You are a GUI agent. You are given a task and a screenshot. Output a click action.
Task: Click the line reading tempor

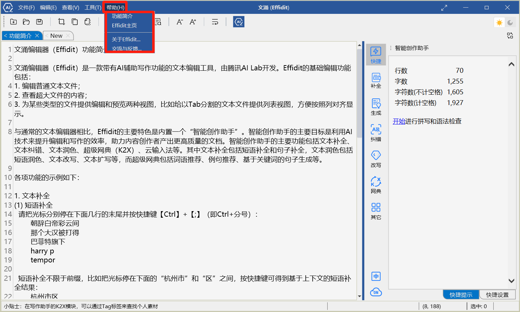(43, 260)
